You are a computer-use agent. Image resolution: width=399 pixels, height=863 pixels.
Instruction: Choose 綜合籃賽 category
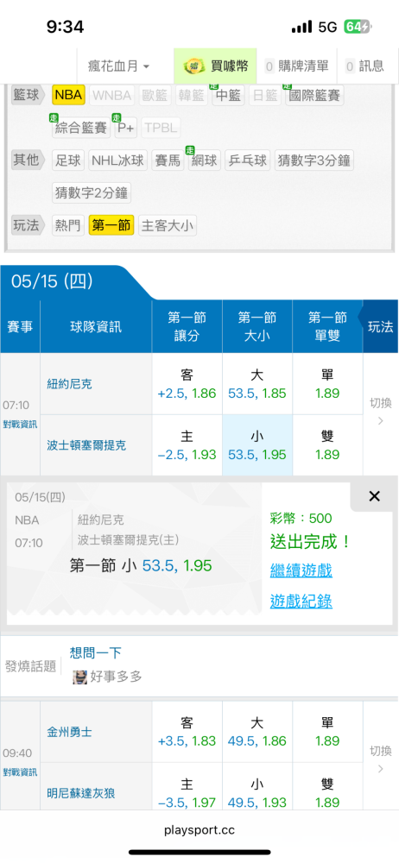click(x=81, y=128)
